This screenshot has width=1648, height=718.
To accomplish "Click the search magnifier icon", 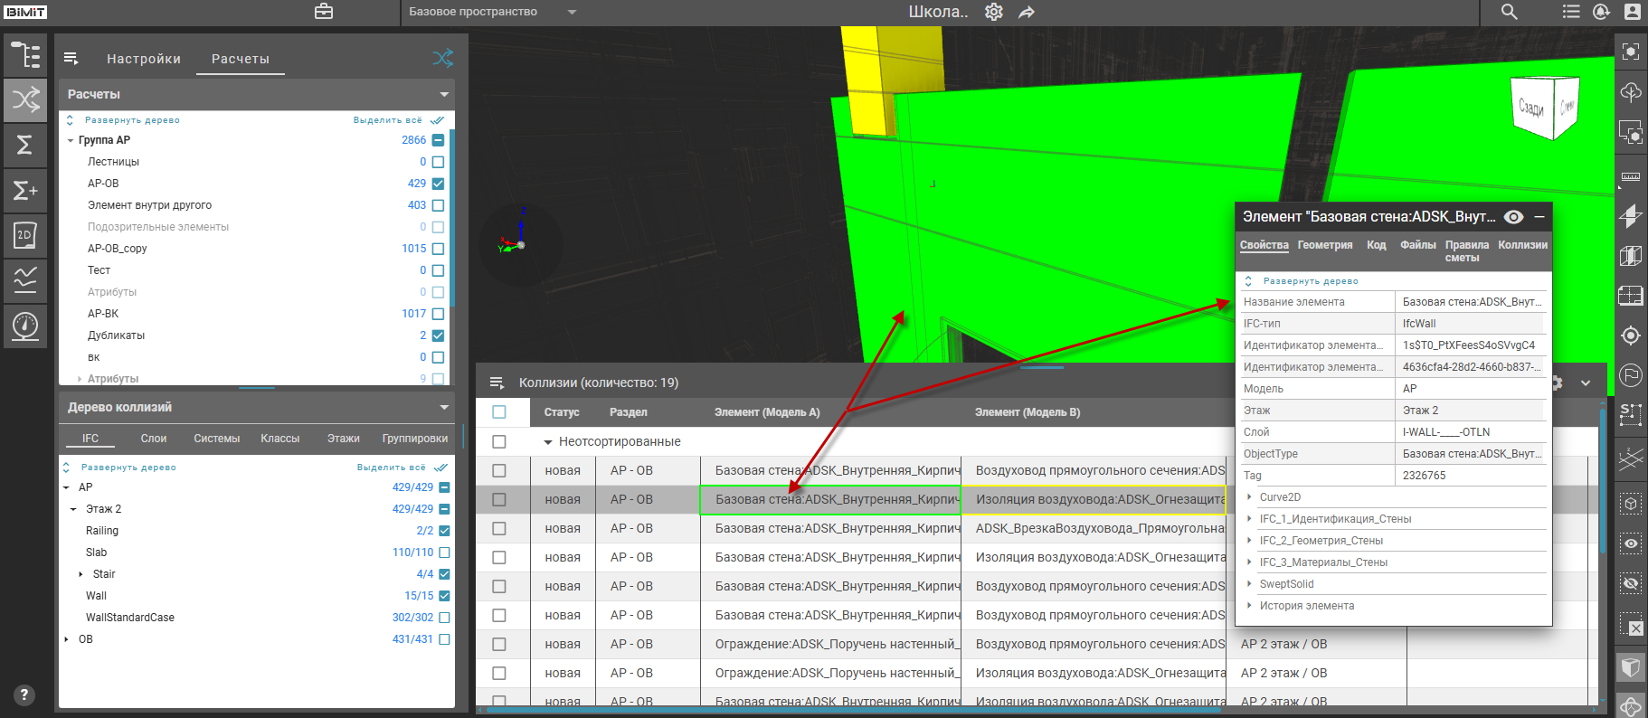I will (x=1509, y=12).
